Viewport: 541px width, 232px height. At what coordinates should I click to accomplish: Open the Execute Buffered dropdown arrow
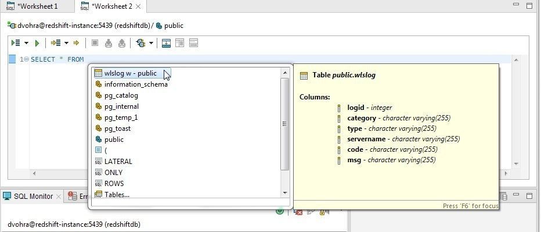[66, 43]
